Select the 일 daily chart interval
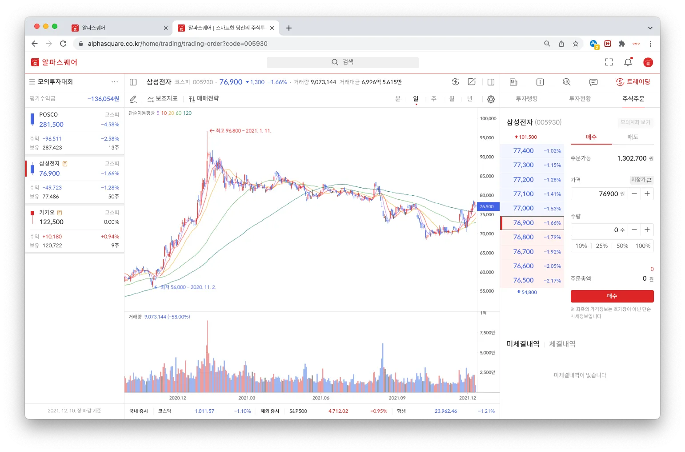 pyautogui.click(x=416, y=99)
